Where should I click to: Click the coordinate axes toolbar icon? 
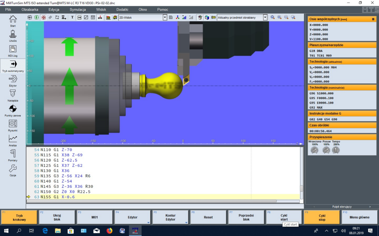click(x=177, y=17)
